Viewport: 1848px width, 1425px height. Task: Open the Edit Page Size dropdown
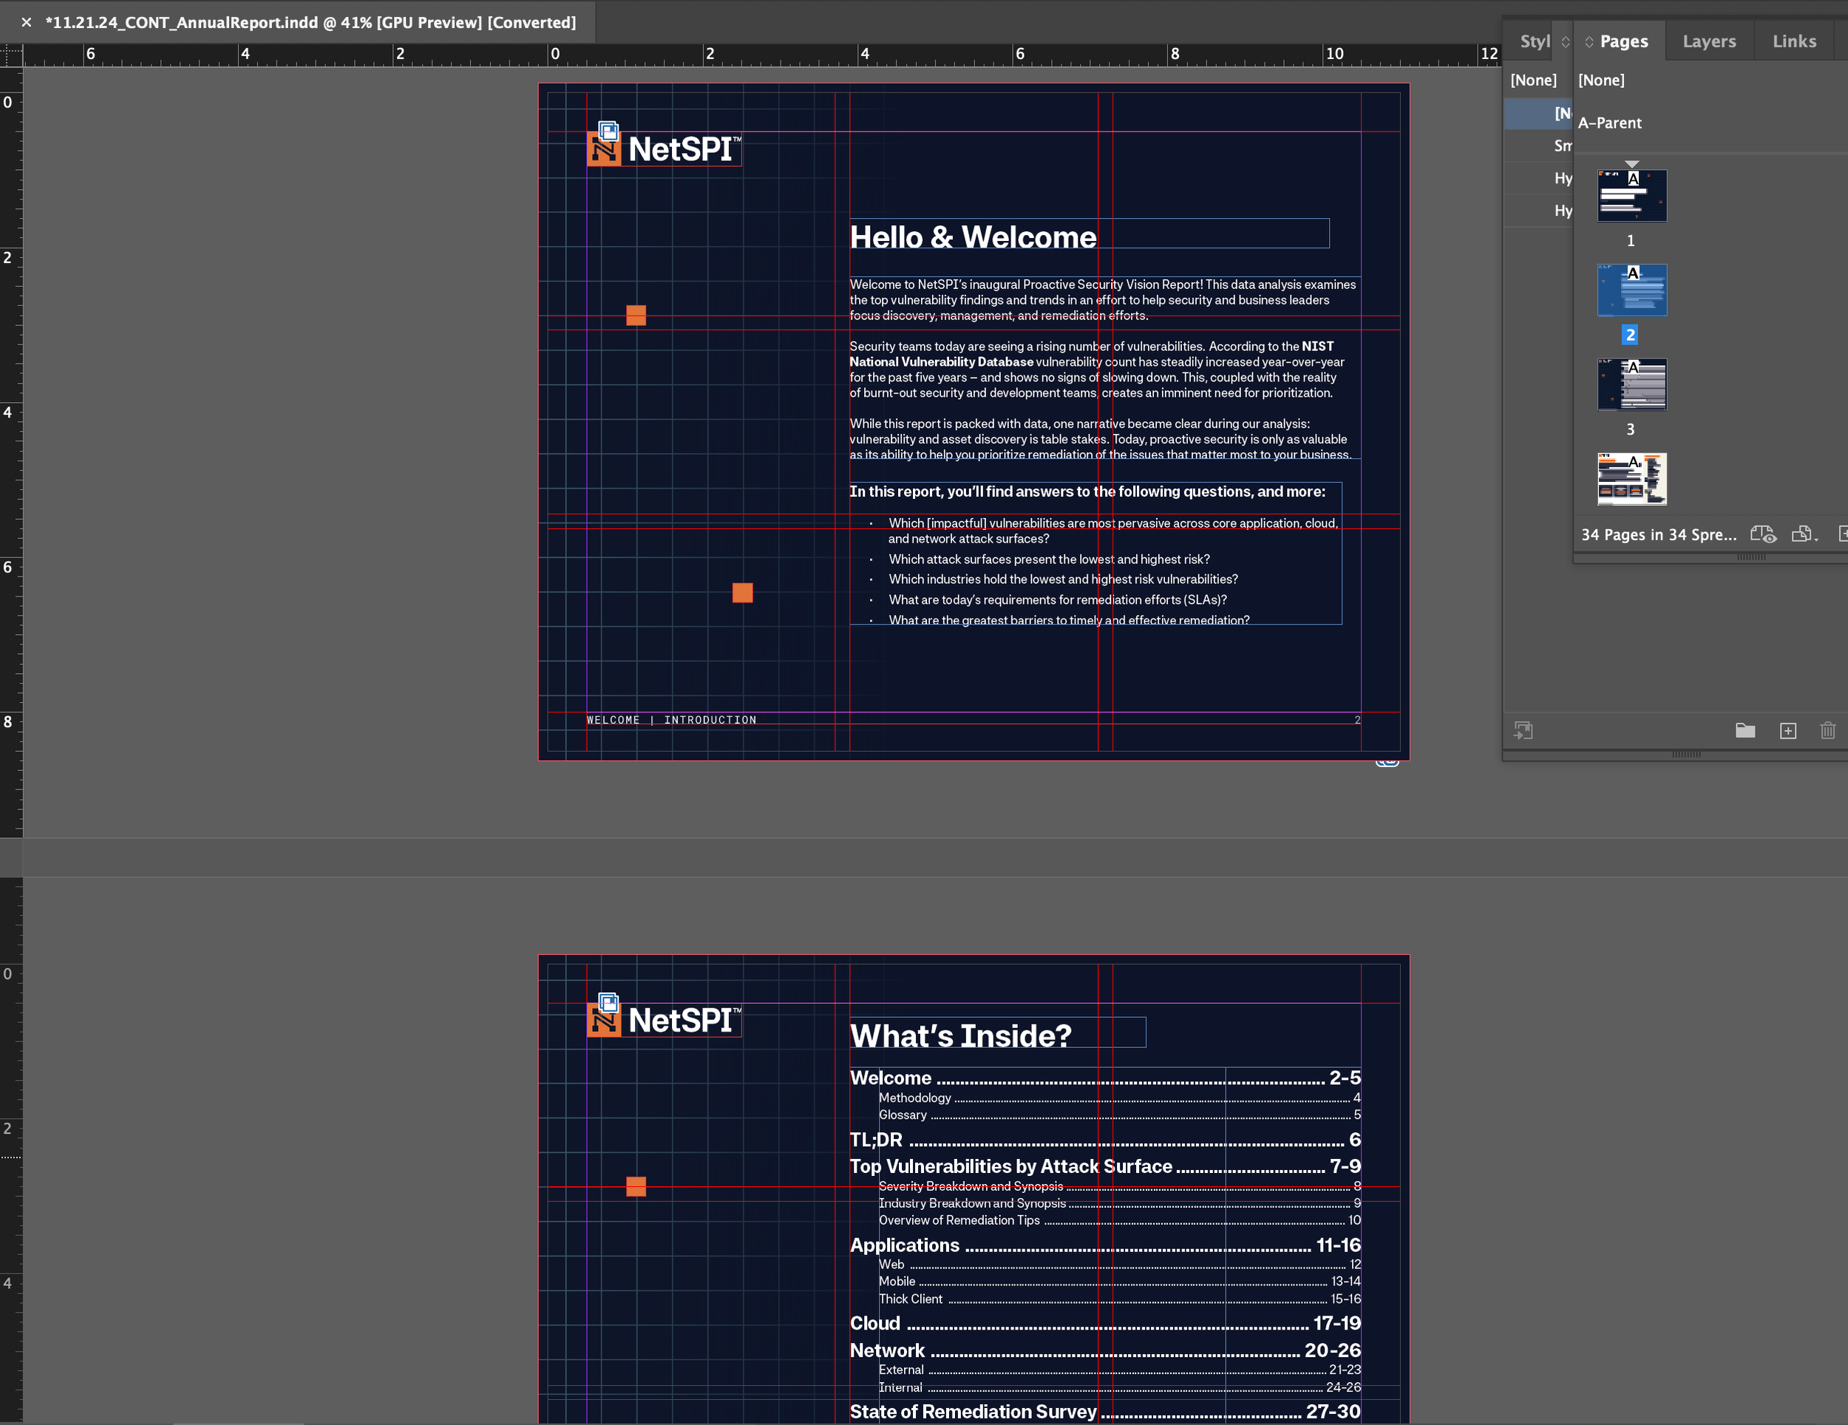click(1804, 534)
